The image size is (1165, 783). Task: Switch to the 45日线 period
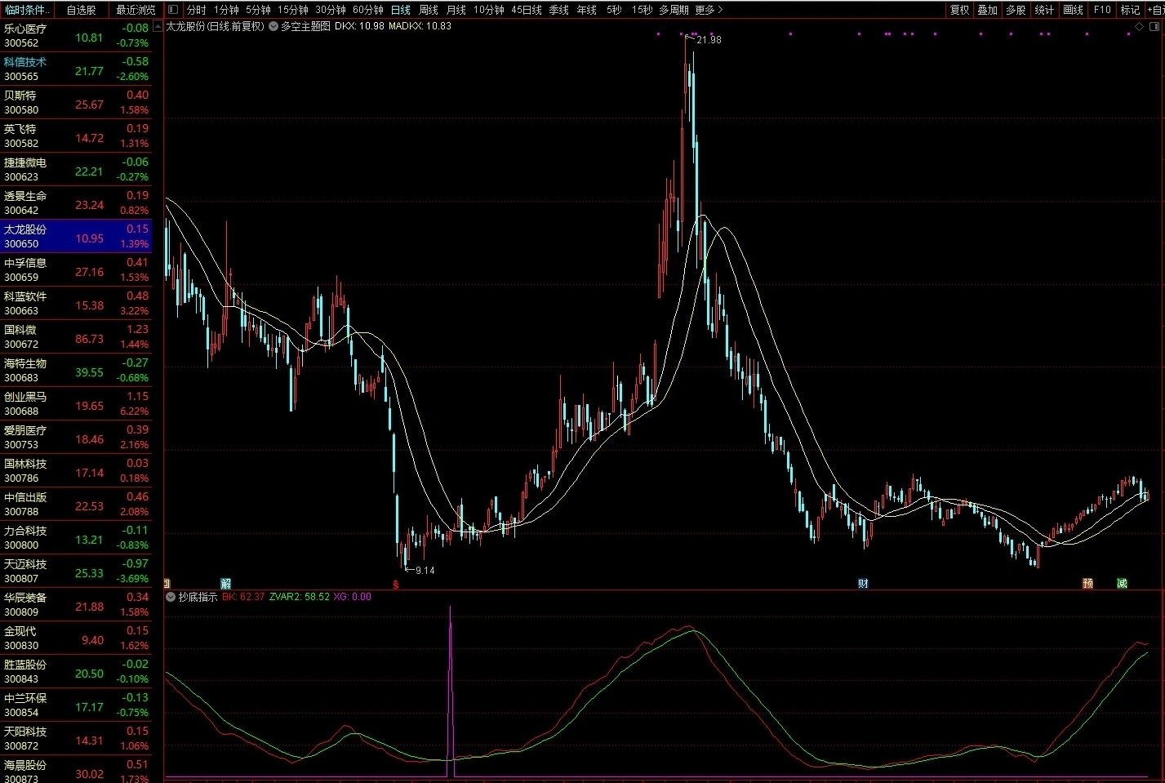pyautogui.click(x=527, y=10)
